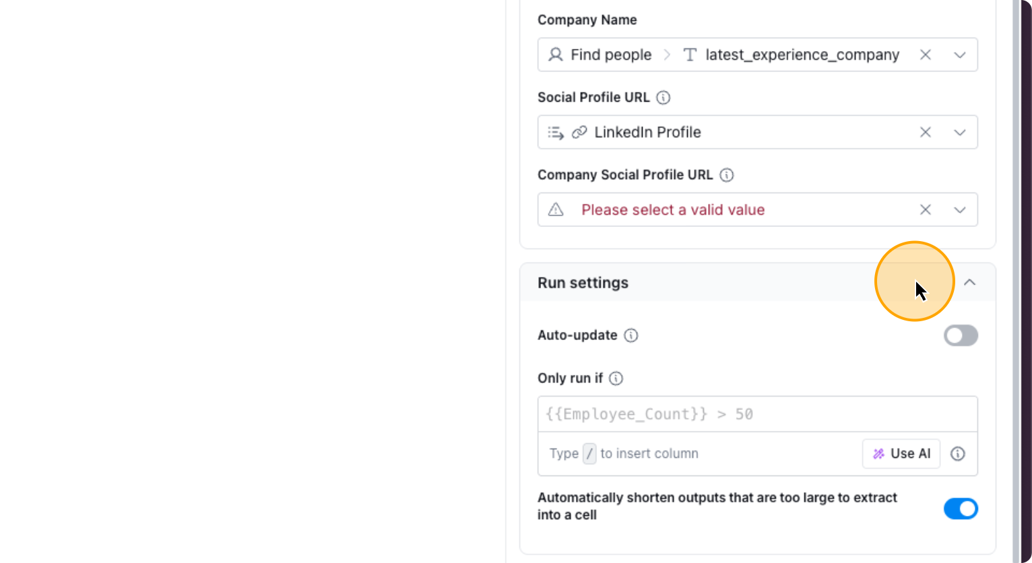Collapse the Run settings section
Image resolution: width=1032 pixels, height=563 pixels.
coord(969,282)
